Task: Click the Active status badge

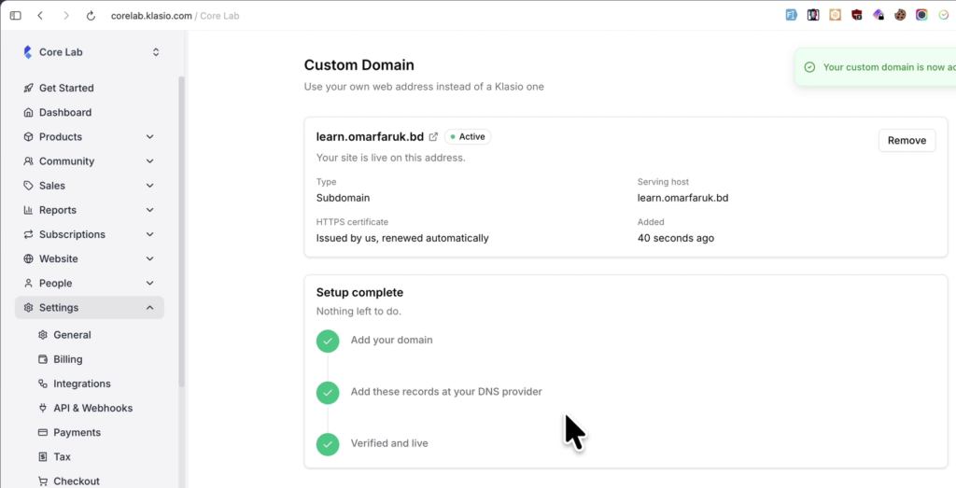Action: coord(468,137)
